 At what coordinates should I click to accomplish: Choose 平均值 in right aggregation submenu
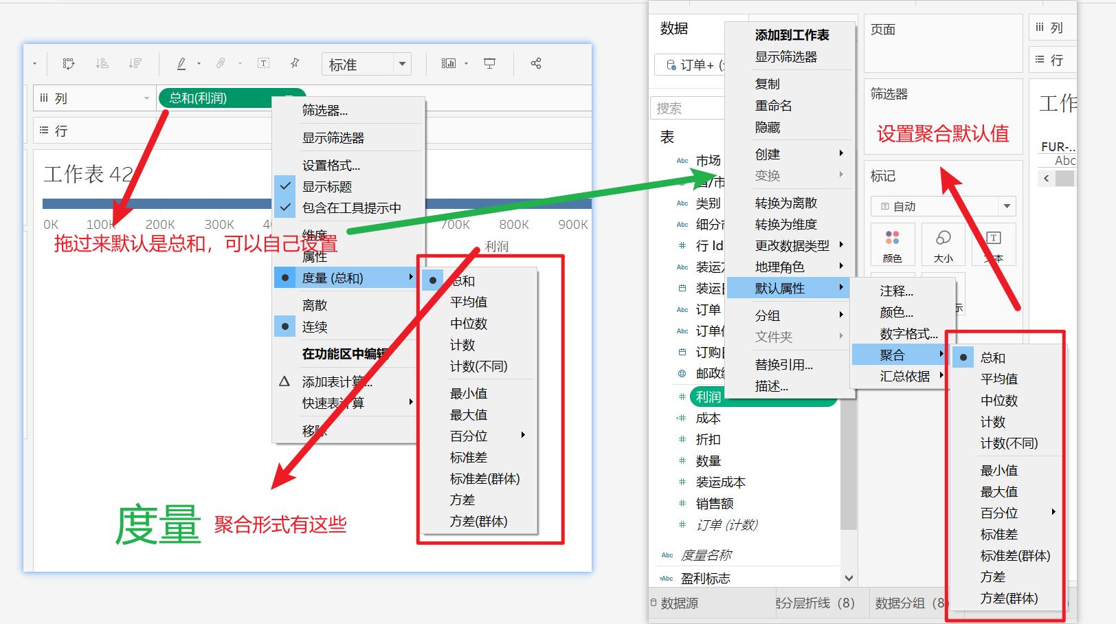[1007, 379]
